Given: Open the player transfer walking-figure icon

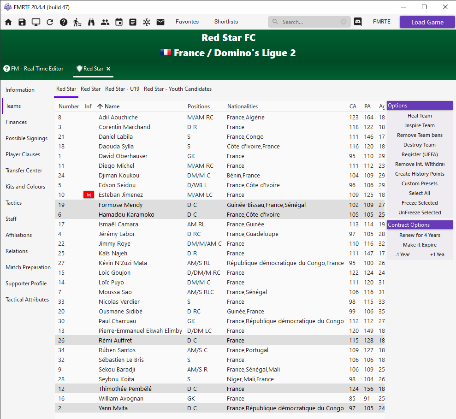Looking at the screenshot, I should coord(77,22).
